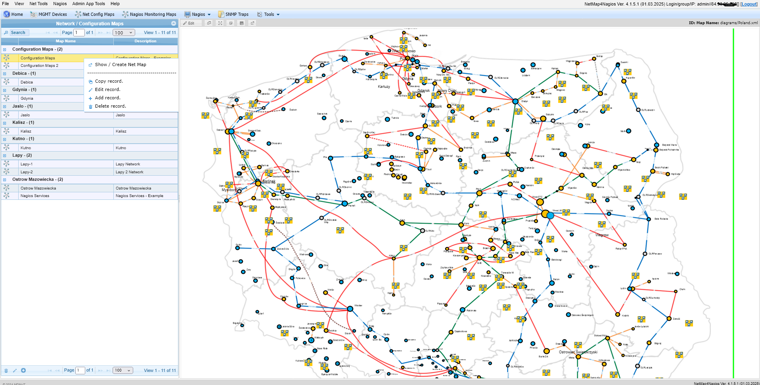Image resolution: width=760 pixels, height=385 pixels.
Task: Select Show / Create Net Map
Action: pyautogui.click(x=121, y=64)
